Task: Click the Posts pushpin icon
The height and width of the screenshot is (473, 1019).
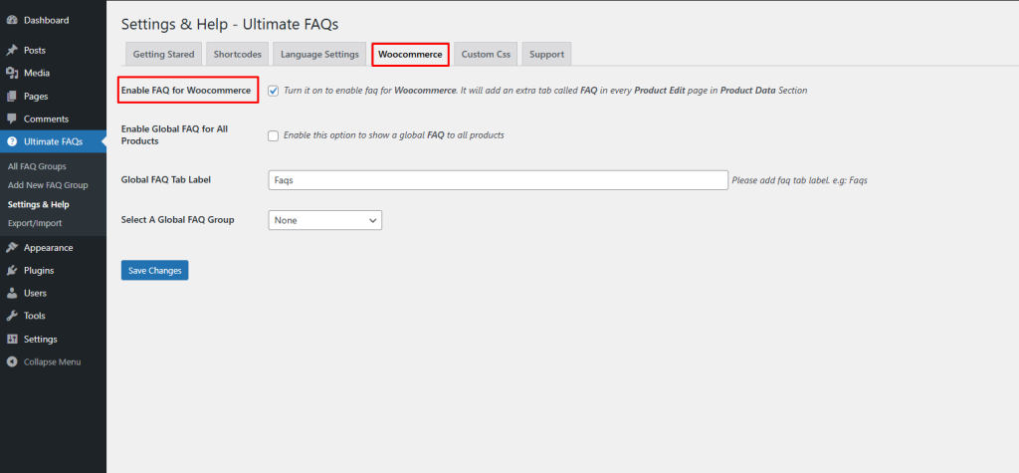Action: pyautogui.click(x=12, y=50)
